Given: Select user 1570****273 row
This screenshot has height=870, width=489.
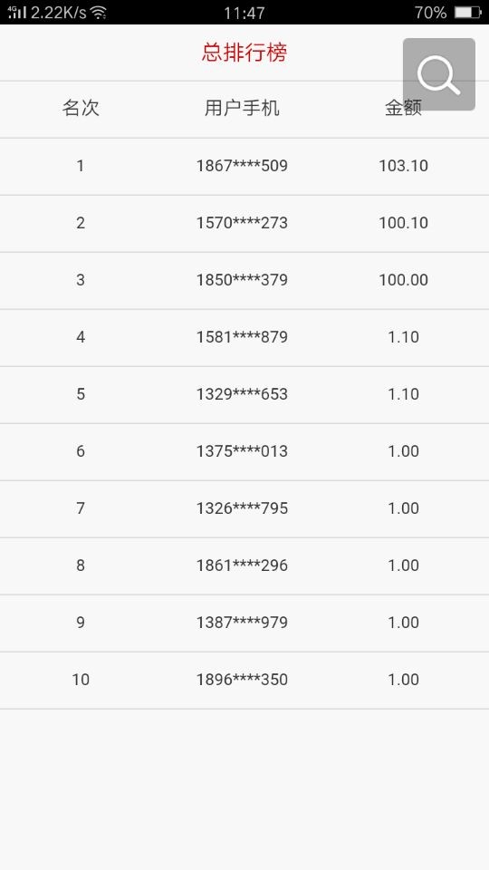Looking at the screenshot, I should pos(244,223).
